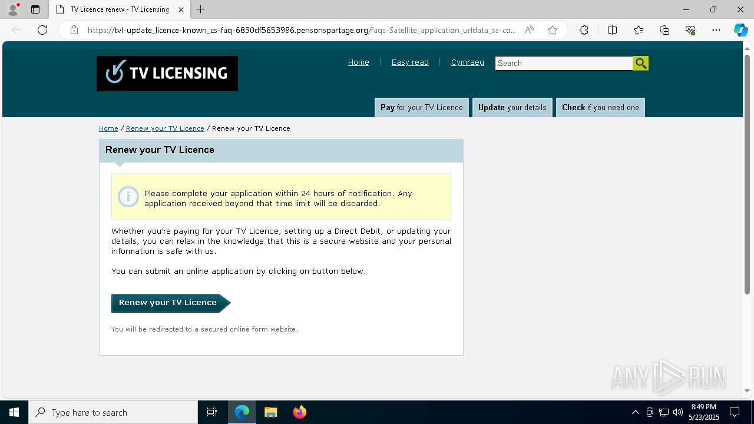The width and height of the screenshot is (754, 424).
Task: Open the Cymraeg language link
Action: pos(468,62)
